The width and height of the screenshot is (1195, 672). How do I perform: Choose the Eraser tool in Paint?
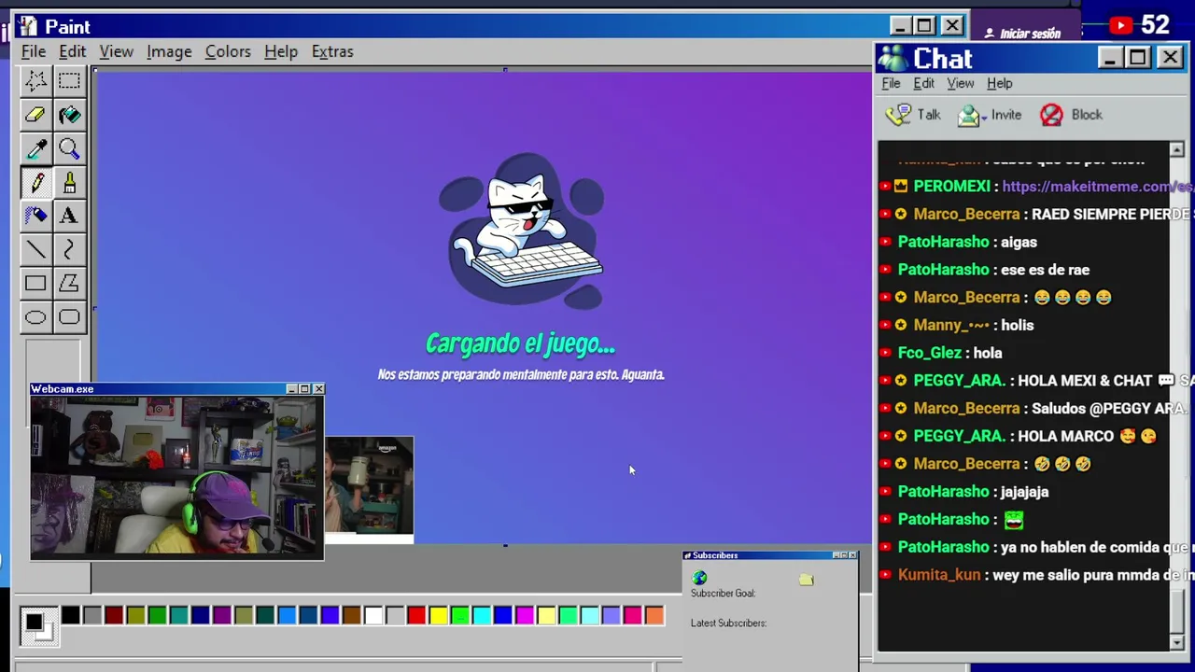tap(35, 115)
